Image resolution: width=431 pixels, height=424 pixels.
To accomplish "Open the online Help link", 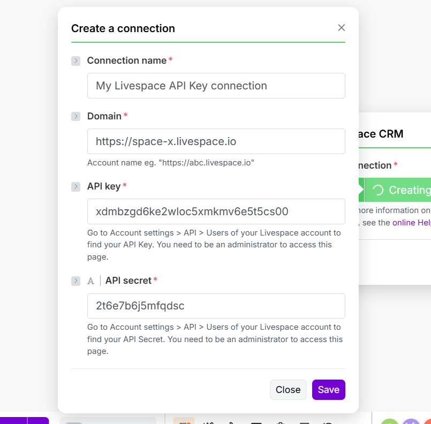I will pos(411,222).
